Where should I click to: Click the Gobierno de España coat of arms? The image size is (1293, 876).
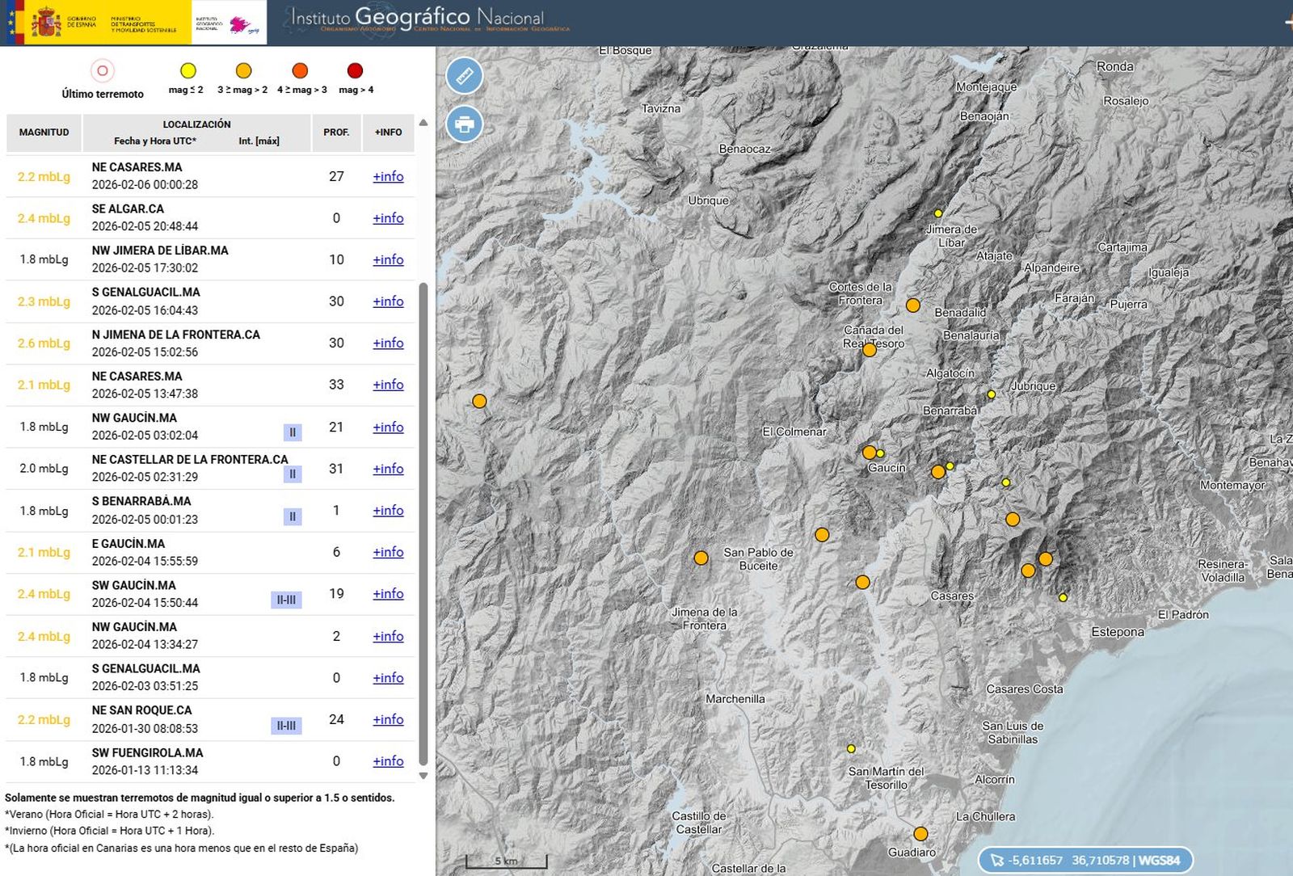click(x=46, y=22)
